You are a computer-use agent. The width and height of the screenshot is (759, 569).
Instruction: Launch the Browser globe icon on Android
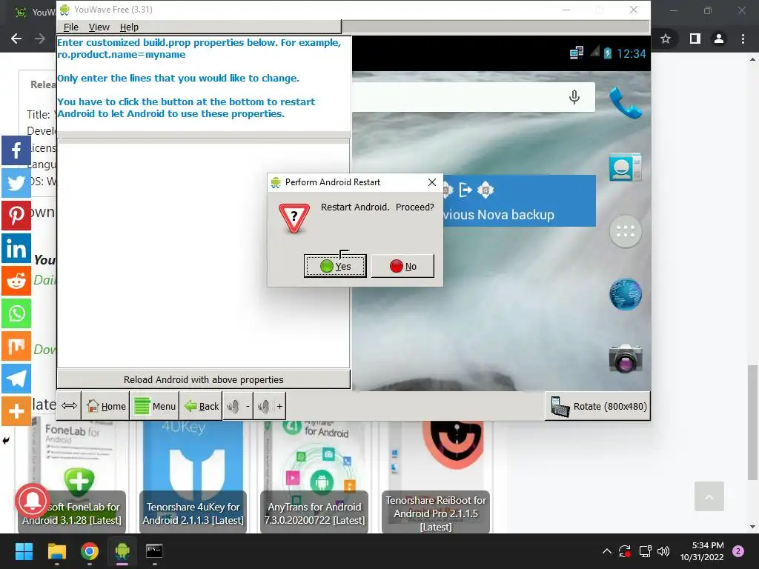click(x=626, y=294)
